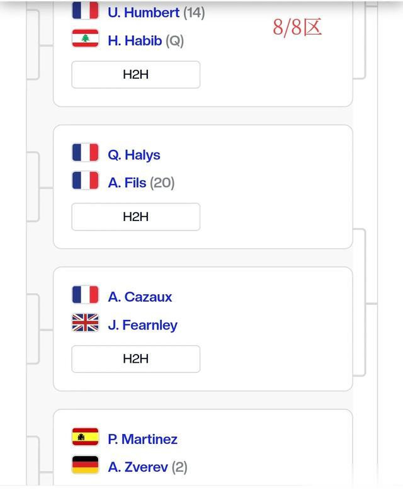Viewport: 403px width, 490px height.
Task: Open U. Humbert player profile
Action: (x=144, y=13)
